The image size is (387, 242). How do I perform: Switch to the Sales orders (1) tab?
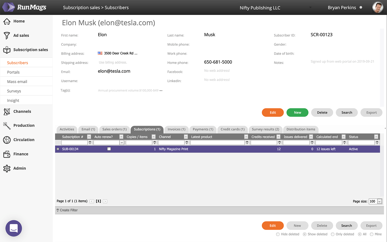point(115,129)
